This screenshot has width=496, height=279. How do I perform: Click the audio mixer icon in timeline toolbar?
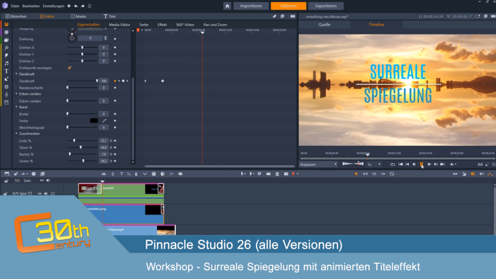point(104,174)
